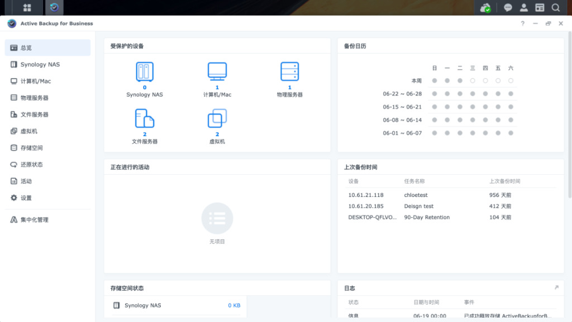Click the Synology NAS device icon

coord(145,71)
